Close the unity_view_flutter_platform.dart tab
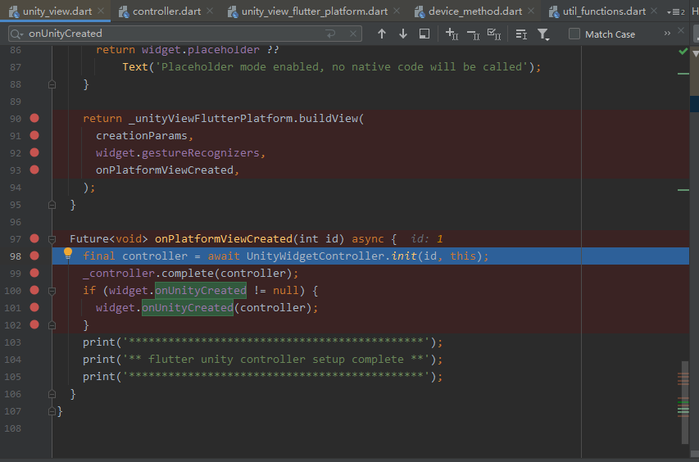 click(397, 11)
